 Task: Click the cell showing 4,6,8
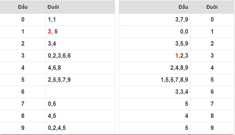pos(81,68)
